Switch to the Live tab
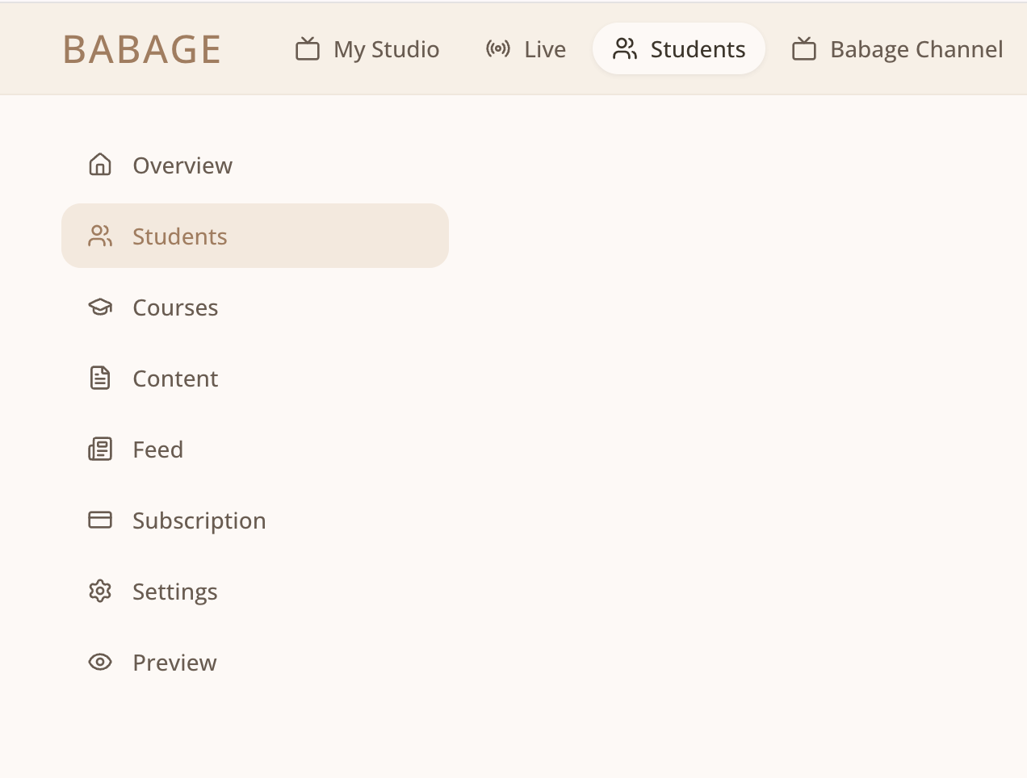1027x778 pixels. 526,49
